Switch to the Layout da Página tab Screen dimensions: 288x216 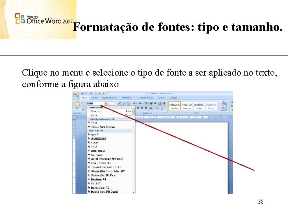(x=110, y=98)
